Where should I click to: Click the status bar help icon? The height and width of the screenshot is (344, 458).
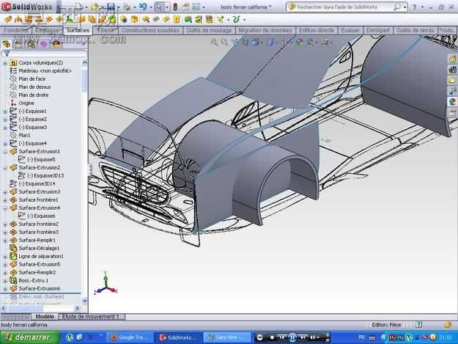click(419, 324)
